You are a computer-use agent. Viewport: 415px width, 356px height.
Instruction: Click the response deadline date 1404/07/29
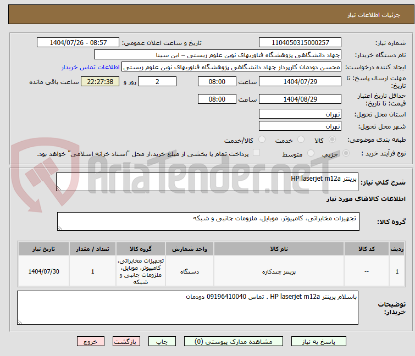tap(300, 81)
